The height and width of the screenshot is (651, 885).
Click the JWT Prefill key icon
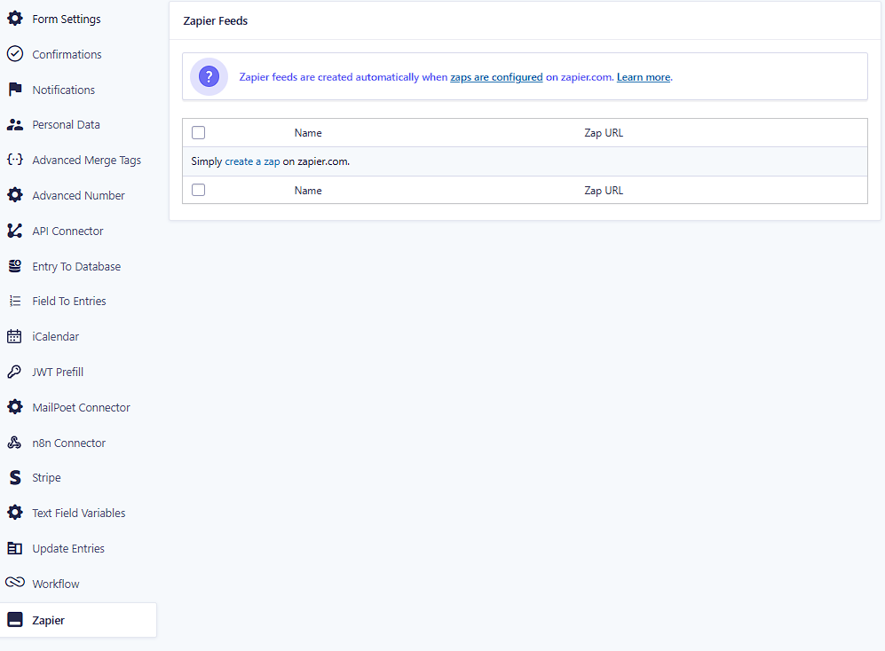point(14,372)
